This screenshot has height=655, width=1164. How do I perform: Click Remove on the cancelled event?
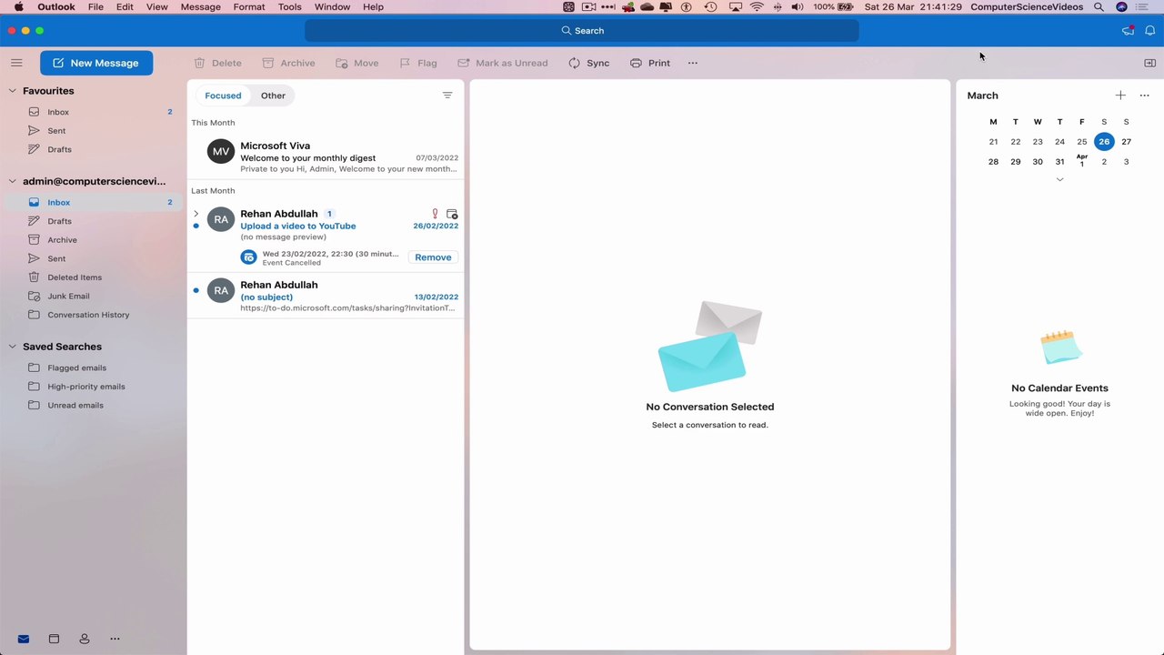(433, 257)
